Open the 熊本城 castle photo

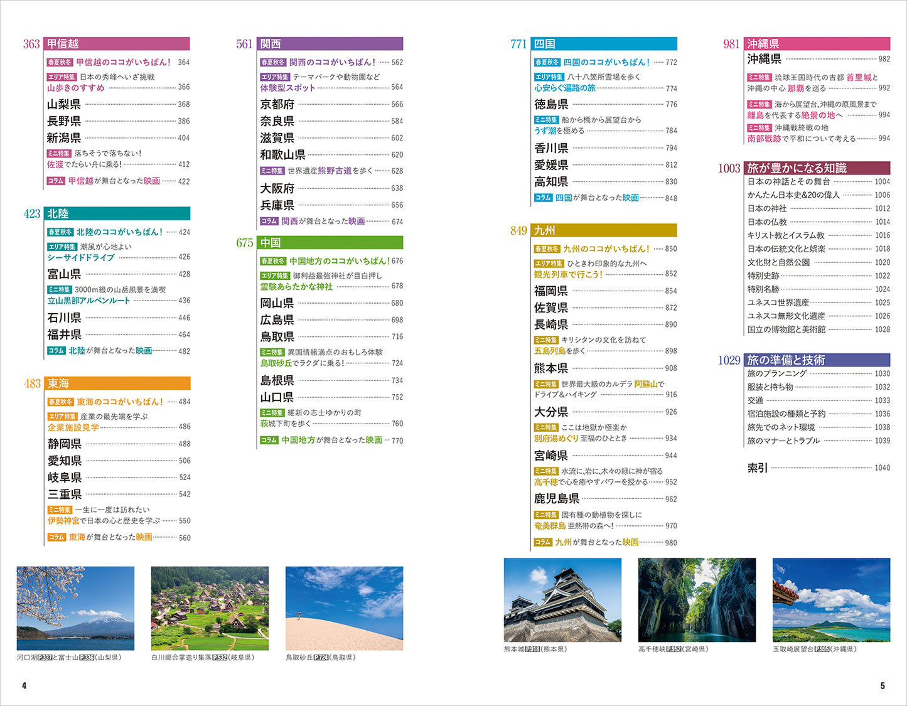[x=562, y=600]
